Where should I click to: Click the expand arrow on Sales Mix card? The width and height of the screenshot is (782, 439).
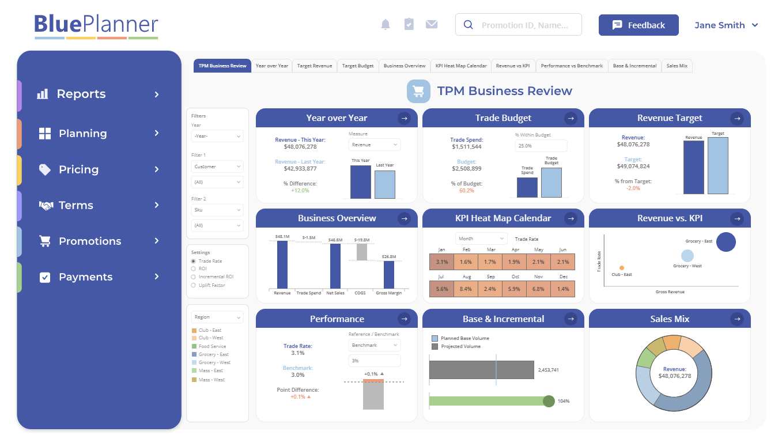(737, 318)
